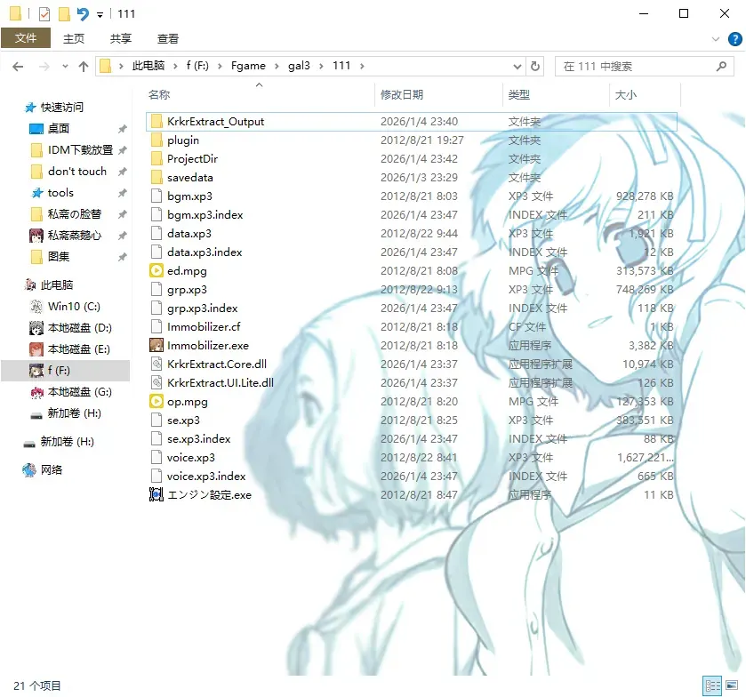This screenshot has height=697, width=746.
Task: Refresh the 111 folder view
Action: pos(535,66)
